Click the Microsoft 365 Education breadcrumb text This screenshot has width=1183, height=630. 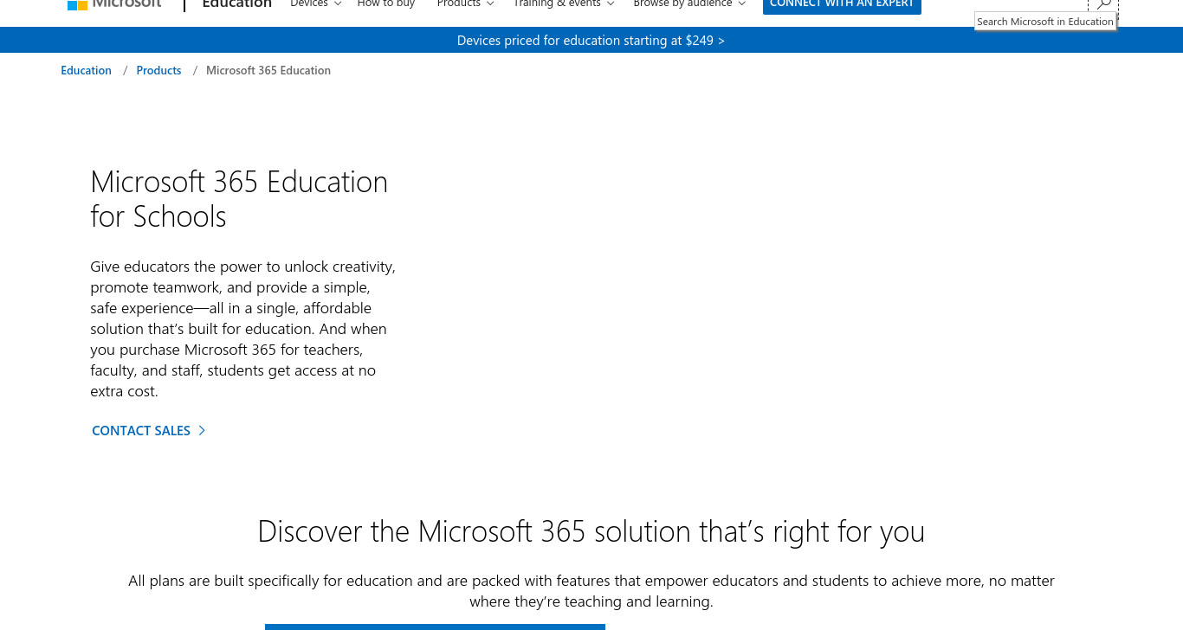point(268,71)
